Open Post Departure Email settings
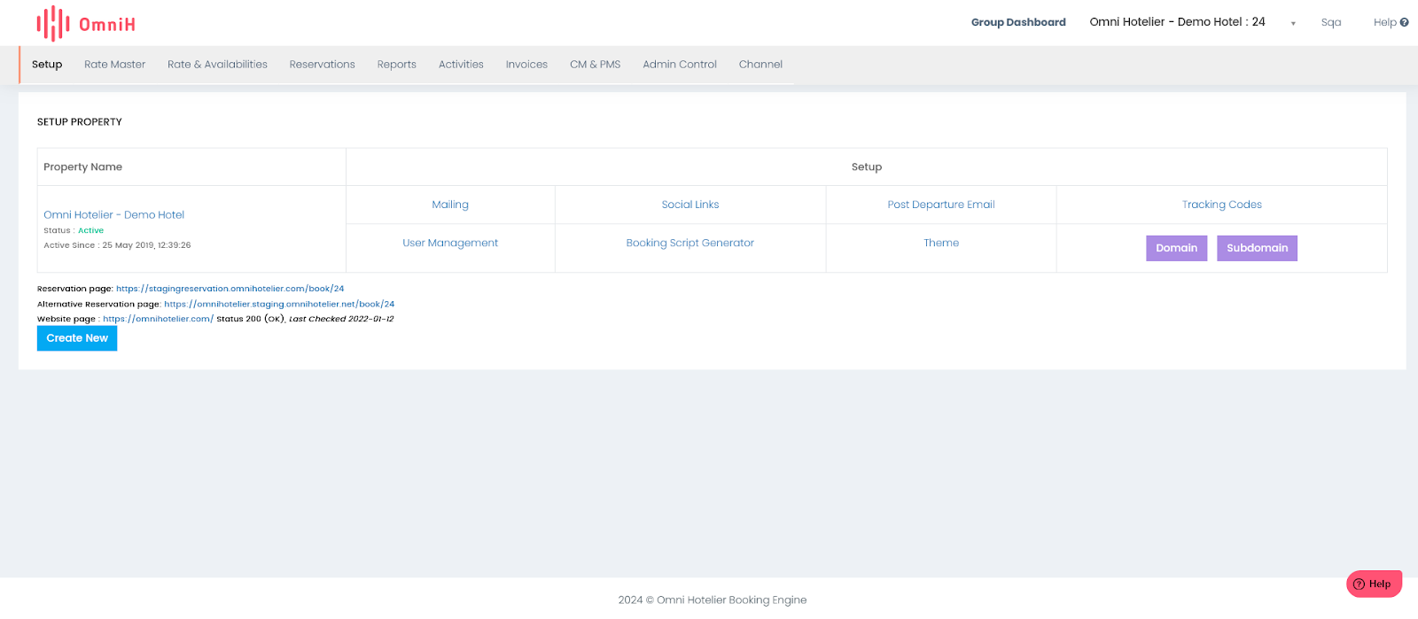 point(941,205)
